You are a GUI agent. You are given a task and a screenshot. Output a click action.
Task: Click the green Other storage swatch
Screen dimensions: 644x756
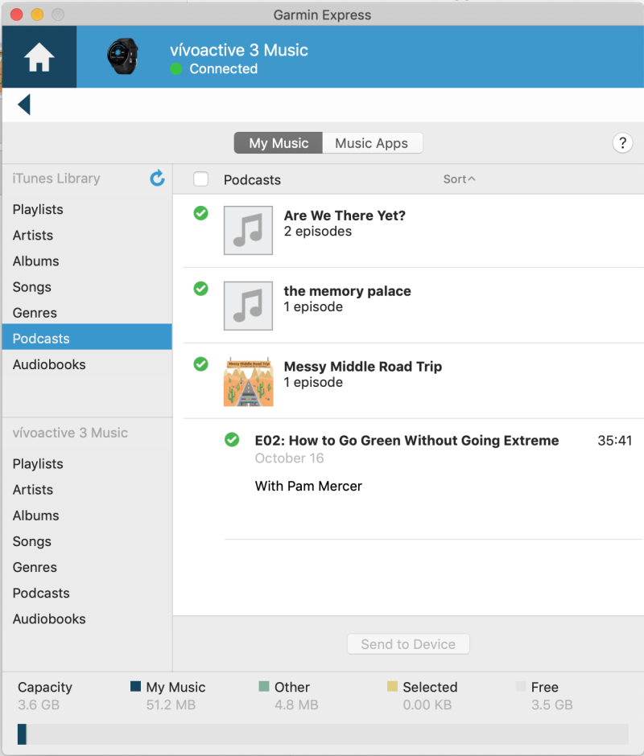coord(263,686)
